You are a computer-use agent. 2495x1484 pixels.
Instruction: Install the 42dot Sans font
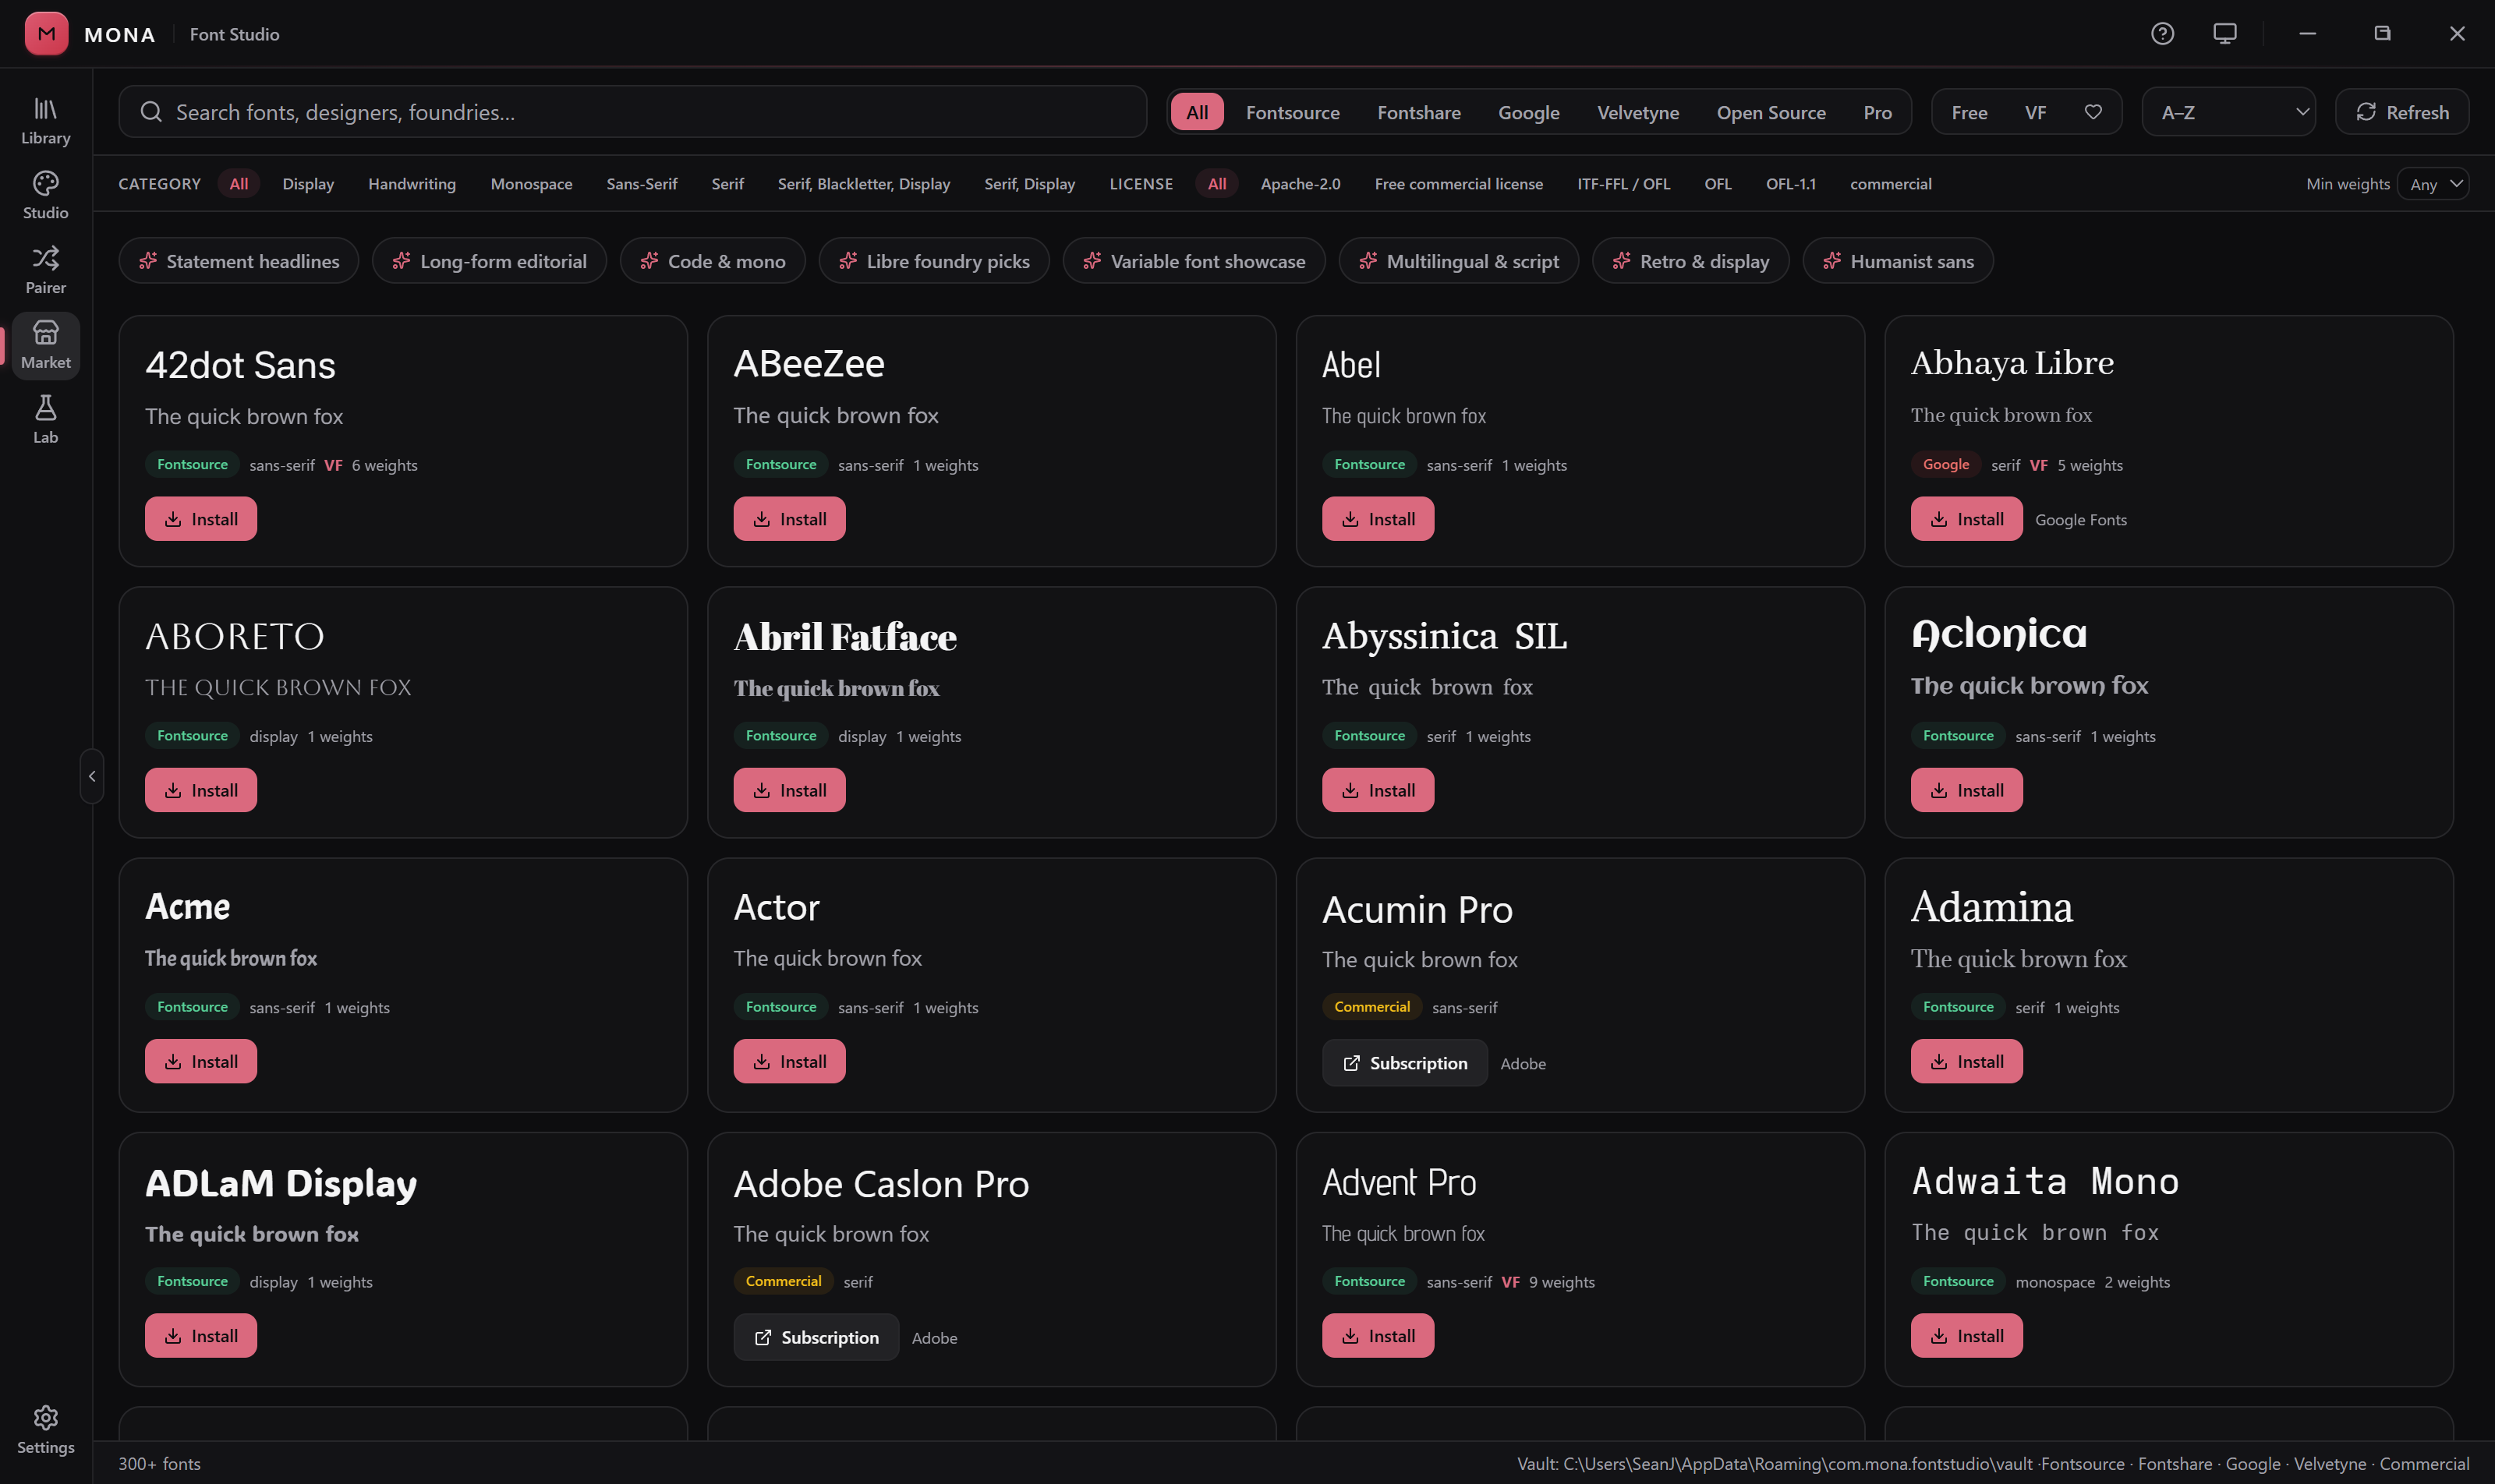[200, 519]
